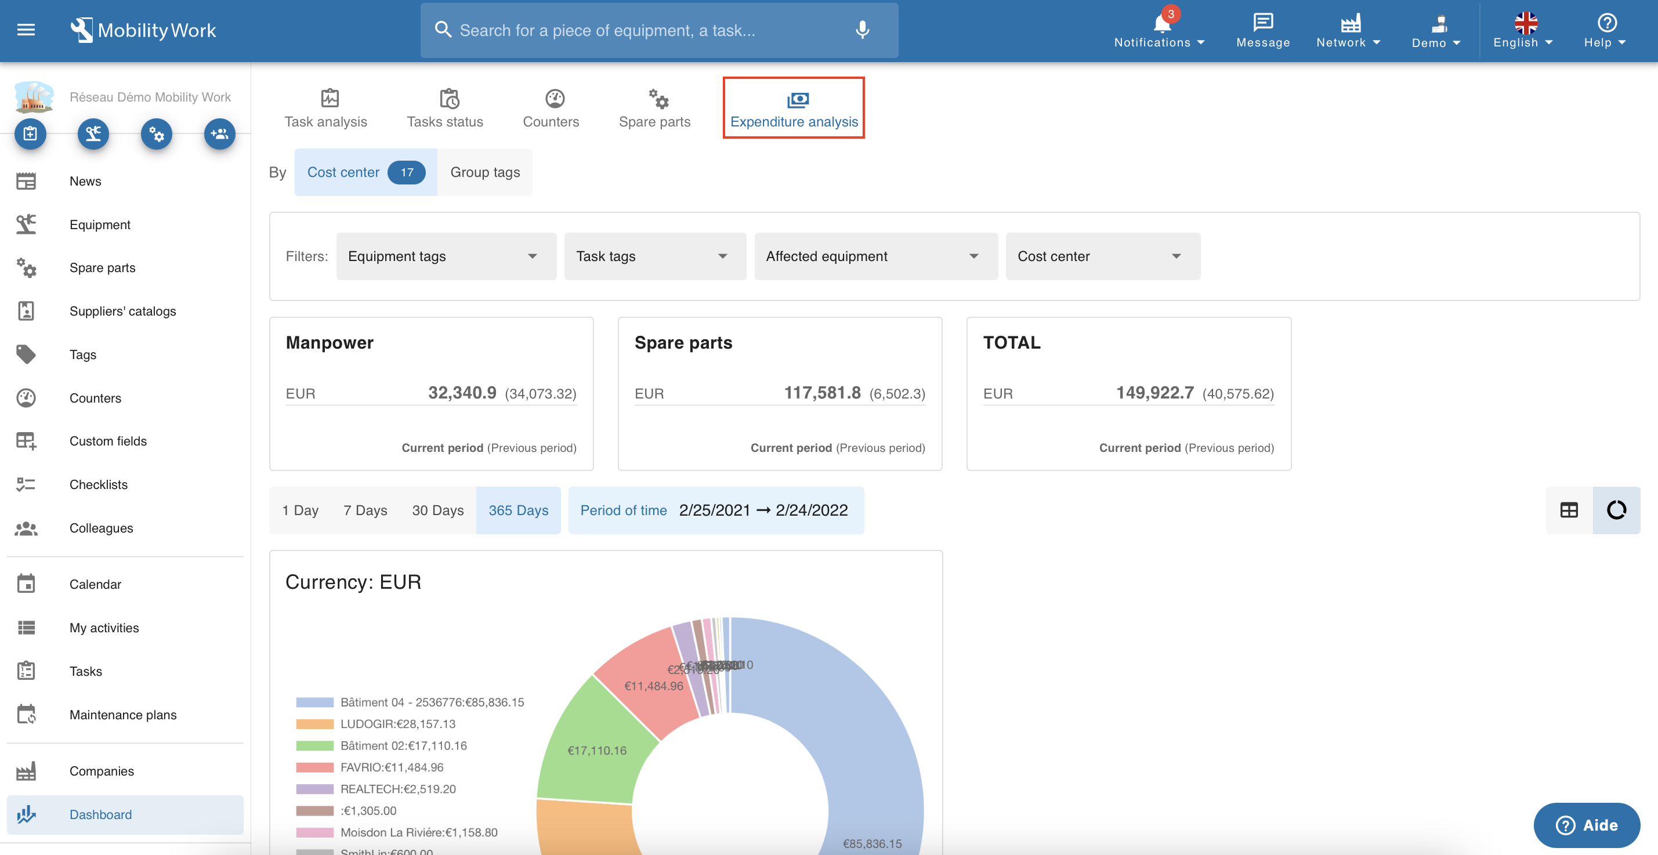Expand the Cost center filter dropdown
This screenshot has width=1658, height=855.
tap(1103, 256)
